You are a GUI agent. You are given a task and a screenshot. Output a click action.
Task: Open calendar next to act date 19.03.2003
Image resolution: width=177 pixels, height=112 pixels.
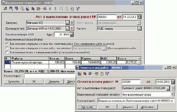click(140, 17)
